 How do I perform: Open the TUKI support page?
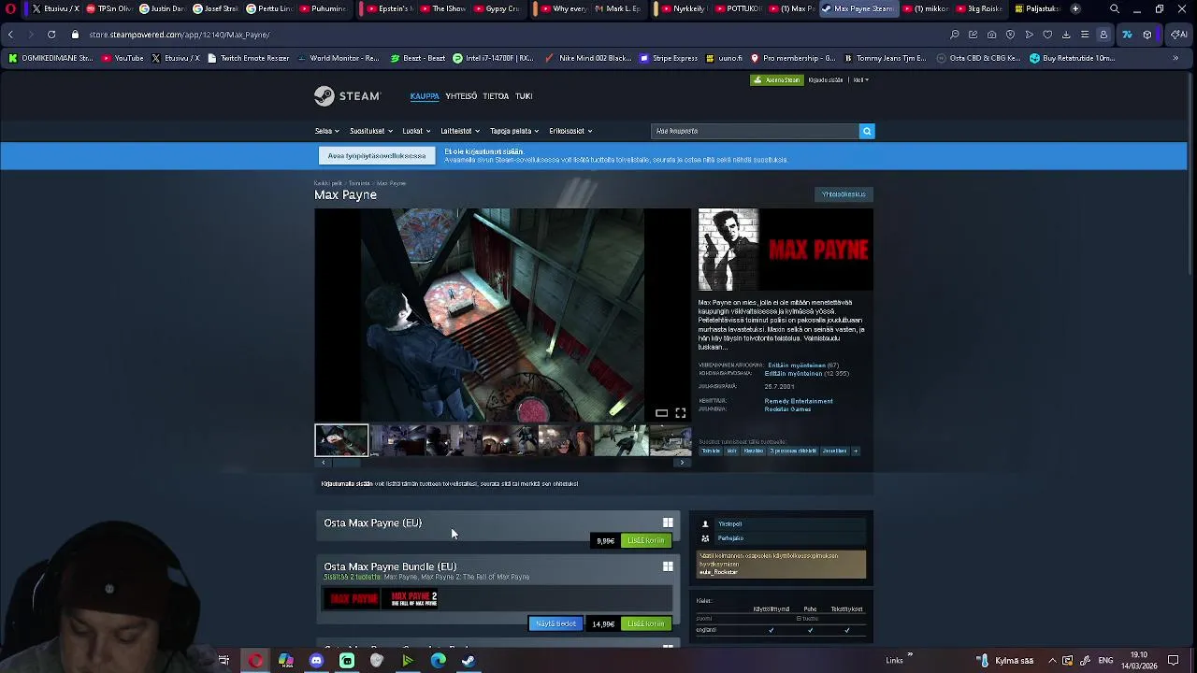[524, 96]
